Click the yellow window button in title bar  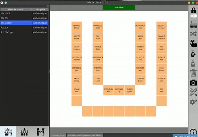point(189,3)
